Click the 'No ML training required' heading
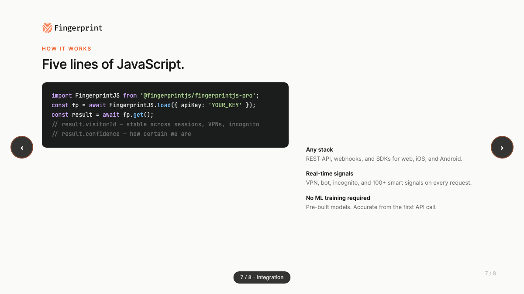This screenshot has width=524, height=294. point(338,198)
